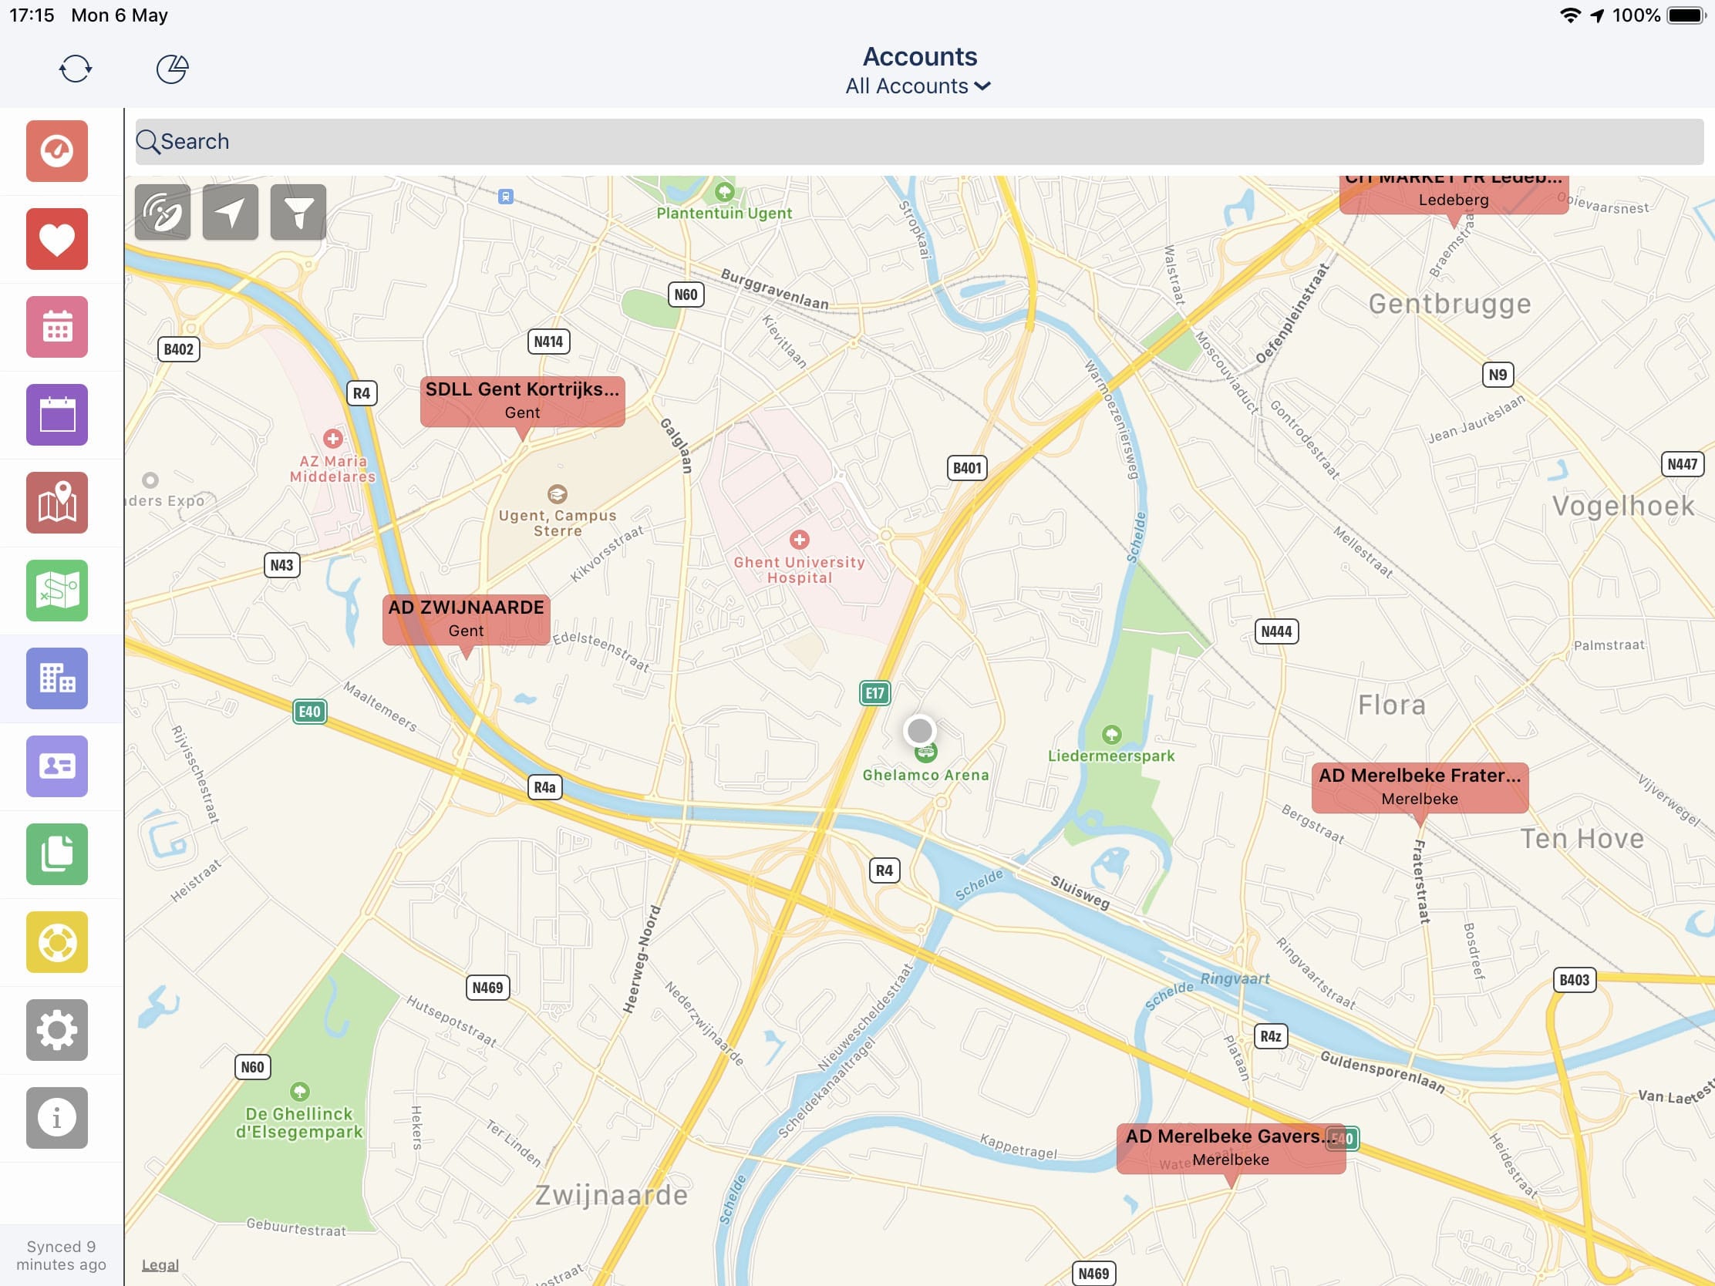Tap the AZ Maria Middelares label

coord(332,468)
